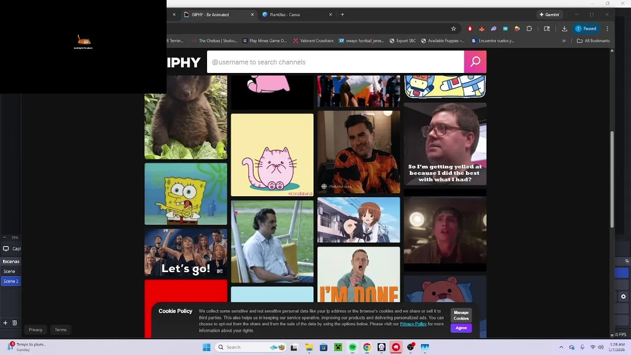Open the man on swing GIF

pyautogui.click(x=272, y=242)
